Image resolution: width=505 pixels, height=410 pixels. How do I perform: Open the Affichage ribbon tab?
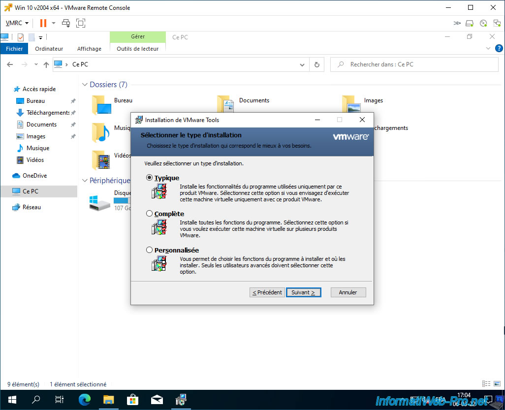[89, 49]
